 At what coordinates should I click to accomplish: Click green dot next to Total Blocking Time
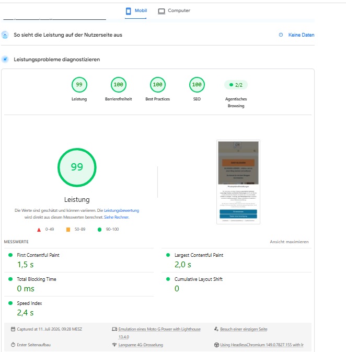[x=10, y=279]
